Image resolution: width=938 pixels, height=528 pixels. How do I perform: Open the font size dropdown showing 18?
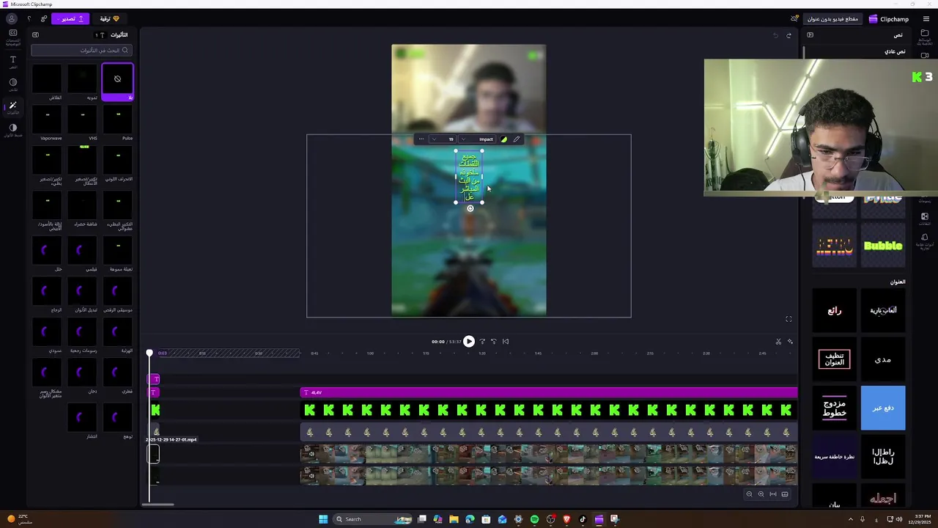click(x=443, y=139)
